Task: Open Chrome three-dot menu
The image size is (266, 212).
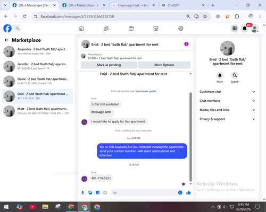Action: (260, 16)
